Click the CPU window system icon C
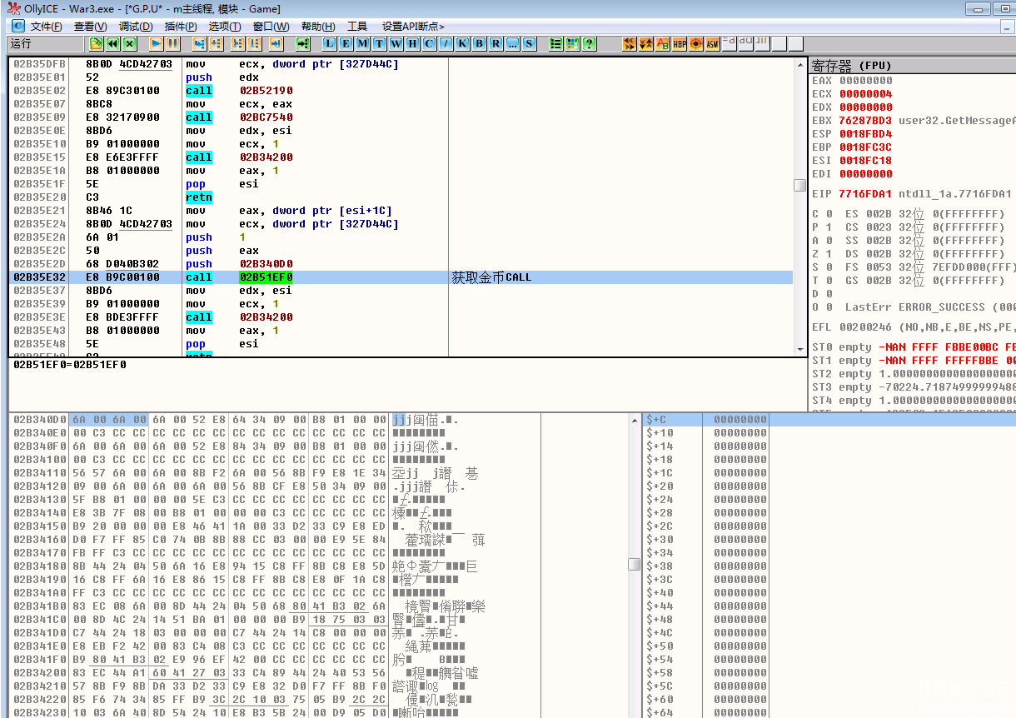Image resolution: width=1016 pixels, height=718 pixels. click(17, 27)
